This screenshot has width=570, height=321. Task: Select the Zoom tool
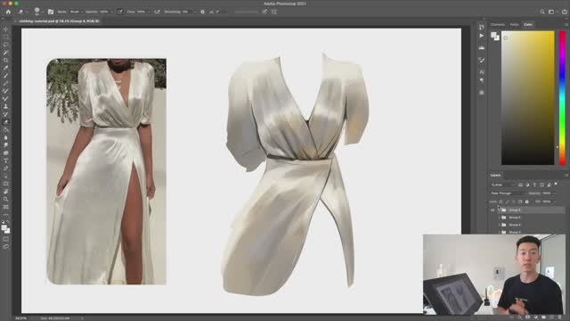[x=5, y=199]
